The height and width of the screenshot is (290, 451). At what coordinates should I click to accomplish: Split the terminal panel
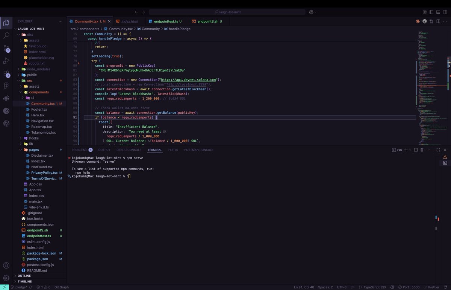pos(416,150)
